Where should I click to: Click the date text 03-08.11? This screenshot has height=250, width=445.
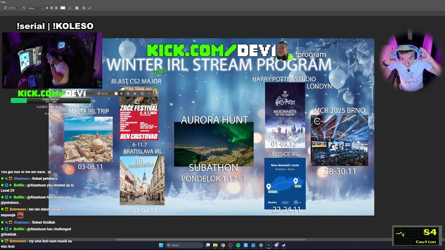pos(90,167)
